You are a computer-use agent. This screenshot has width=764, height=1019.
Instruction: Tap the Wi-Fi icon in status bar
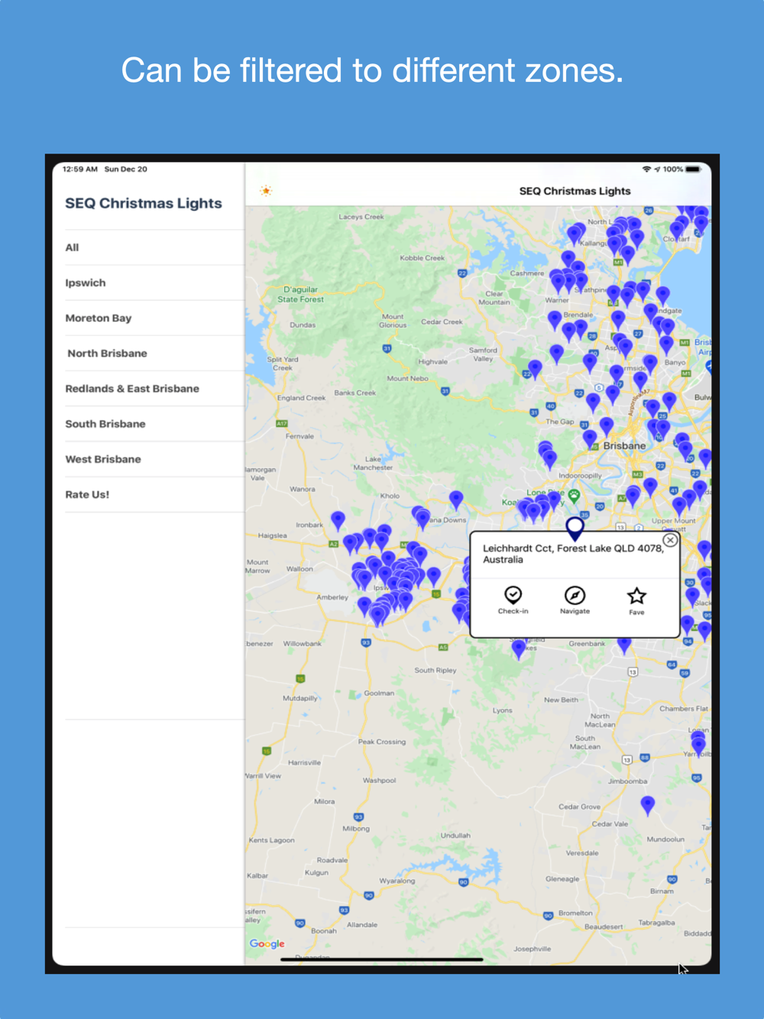pyautogui.click(x=646, y=169)
